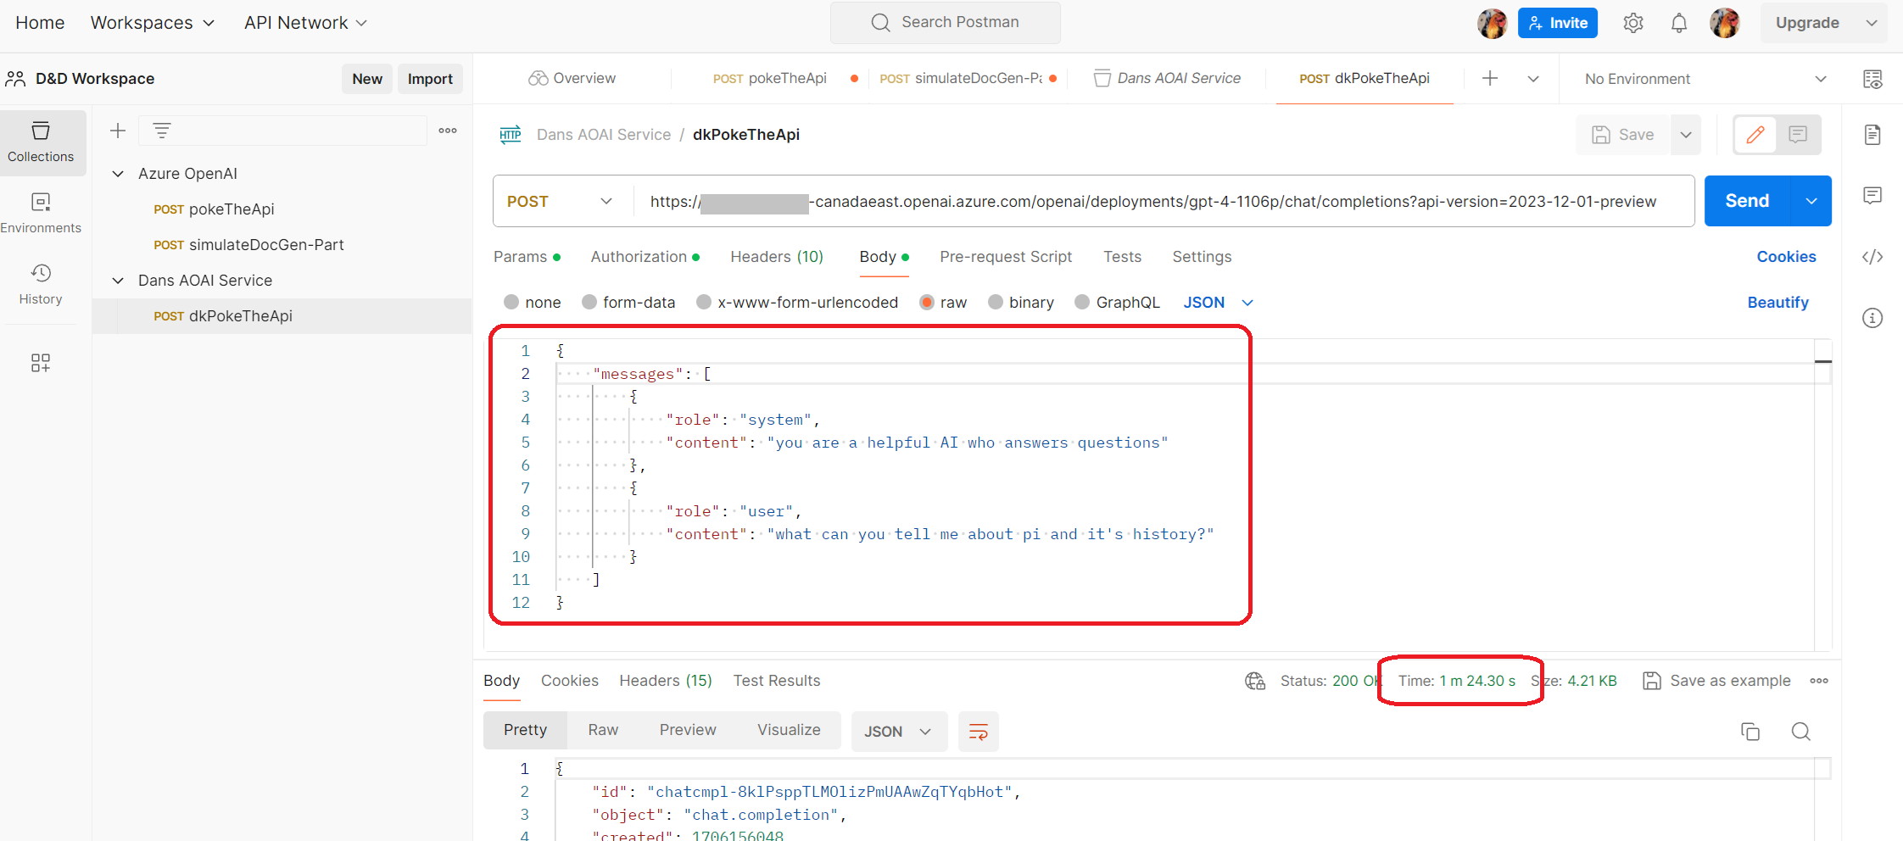Select the x-www-form-urlencoded body type
Viewport: 1903px width, 841px height.
704,302
